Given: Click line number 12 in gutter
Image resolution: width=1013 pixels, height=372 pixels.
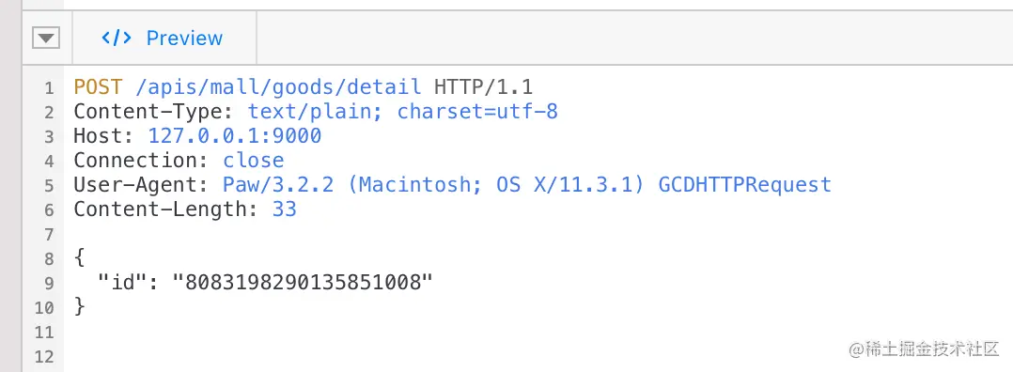Looking at the screenshot, I should [44, 357].
